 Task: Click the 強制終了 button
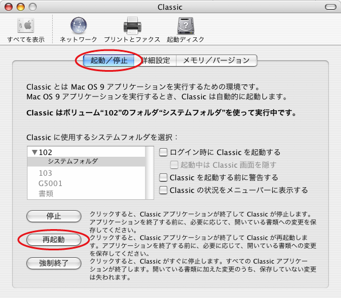[x=54, y=263]
